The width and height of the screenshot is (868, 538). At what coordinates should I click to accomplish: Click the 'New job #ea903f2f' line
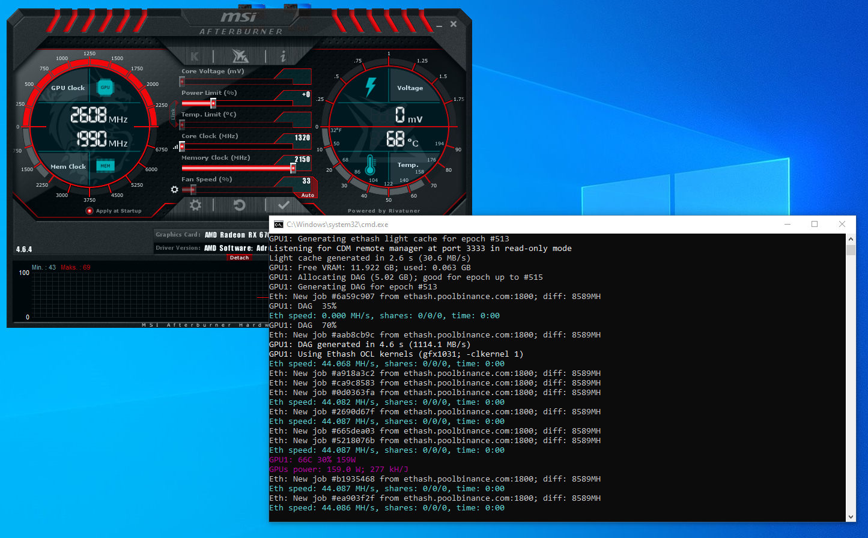point(435,498)
